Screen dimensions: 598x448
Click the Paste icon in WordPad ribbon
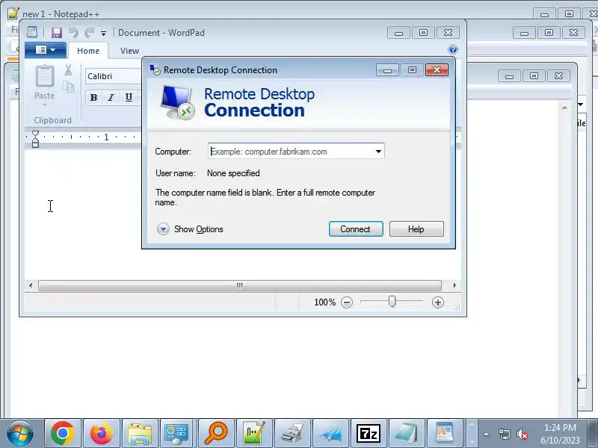(45, 76)
